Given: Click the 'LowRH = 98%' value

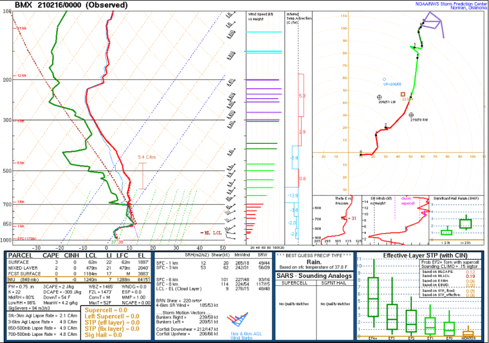Looking at the screenshot, I should (21, 303).
